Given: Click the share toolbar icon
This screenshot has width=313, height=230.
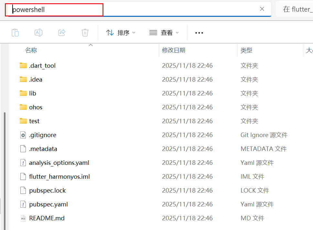Looking at the screenshot, I should pyautogui.click(x=62, y=33).
